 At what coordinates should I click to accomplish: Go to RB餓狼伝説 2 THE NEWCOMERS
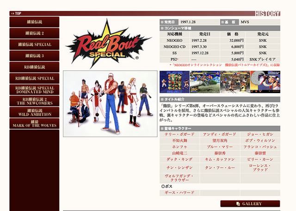[x=34, y=101]
